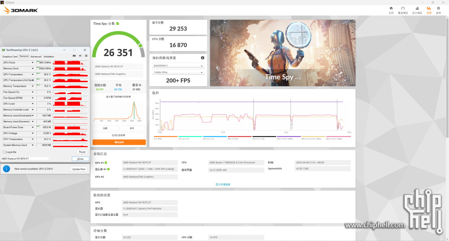The height and width of the screenshot is (241, 449).
Task: Click the SystemInfo v5.83.1368 field
Action: 323,168
